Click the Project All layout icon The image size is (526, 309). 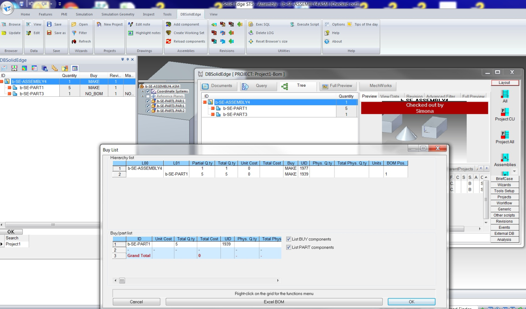(505, 135)
